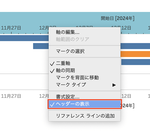Screen dimensions: 150x136
Task: Select the blue bar below the orange bar
Action: point(136,62)
